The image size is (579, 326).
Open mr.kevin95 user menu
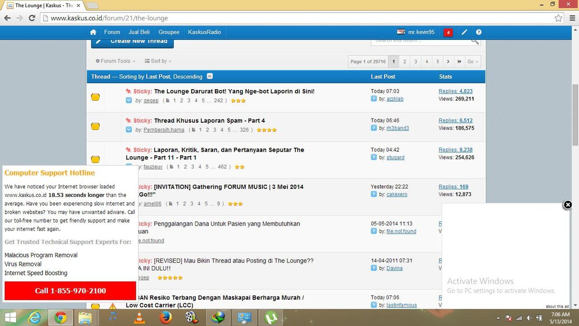point(416,32)
